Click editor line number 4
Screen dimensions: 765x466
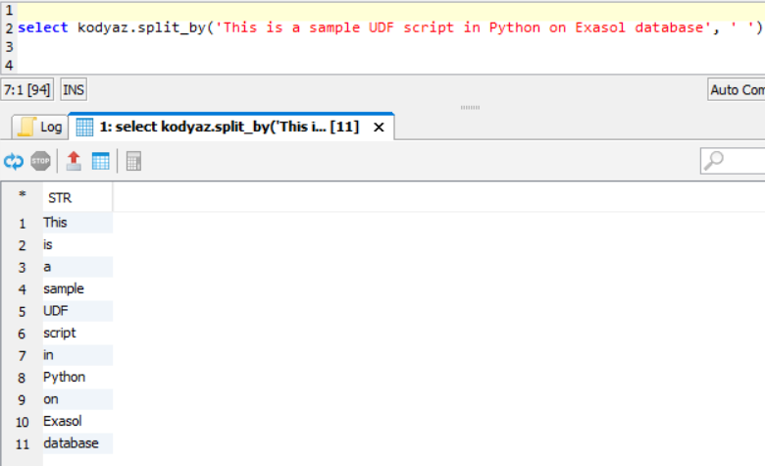click(x=9, y=66)
